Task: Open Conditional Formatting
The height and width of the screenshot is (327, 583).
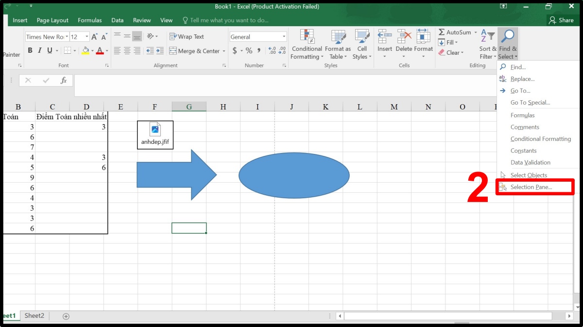Action: [306, 44]
